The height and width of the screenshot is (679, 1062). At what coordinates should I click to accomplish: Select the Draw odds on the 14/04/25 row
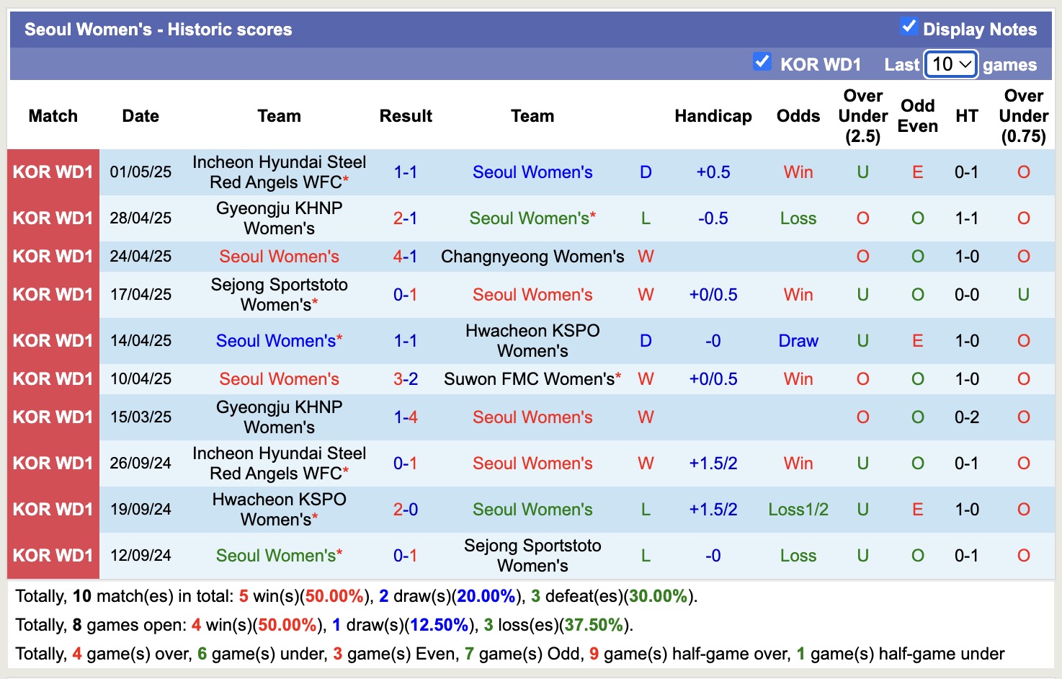[x=798, y=340]
